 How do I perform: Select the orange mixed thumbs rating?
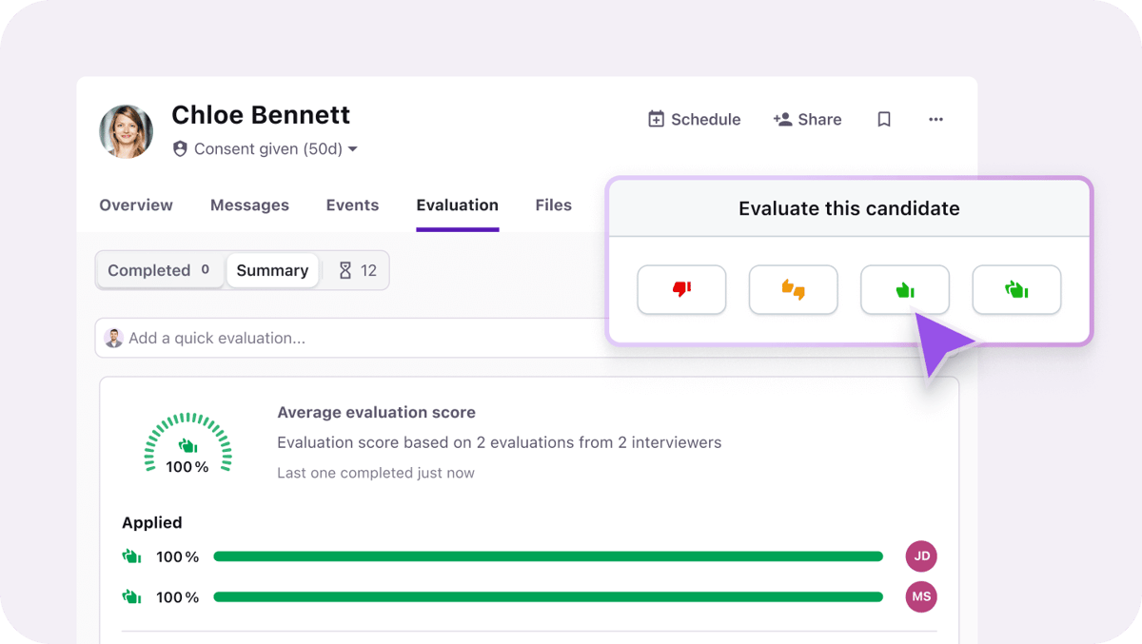coord(793,289)
